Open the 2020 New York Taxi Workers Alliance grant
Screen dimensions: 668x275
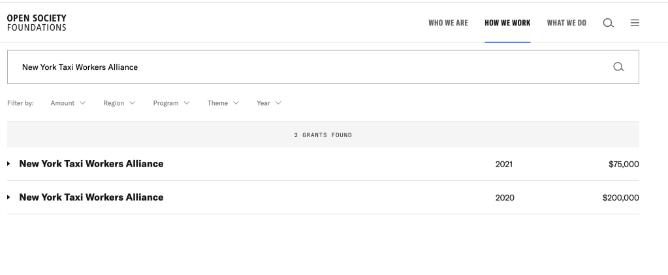pos(91,197)
